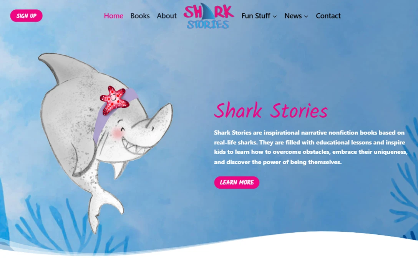The height and width of the screenshot is (278, 418).
Task: Click the pink Shark Stories heading
Action: pyautogui.click(x=271, y=110)
